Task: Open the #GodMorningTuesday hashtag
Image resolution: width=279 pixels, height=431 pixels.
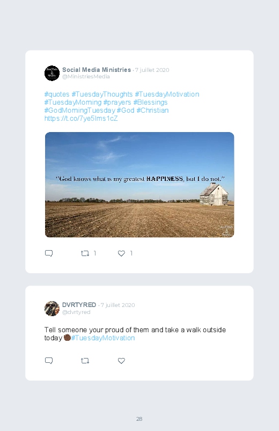Action: 80,110
